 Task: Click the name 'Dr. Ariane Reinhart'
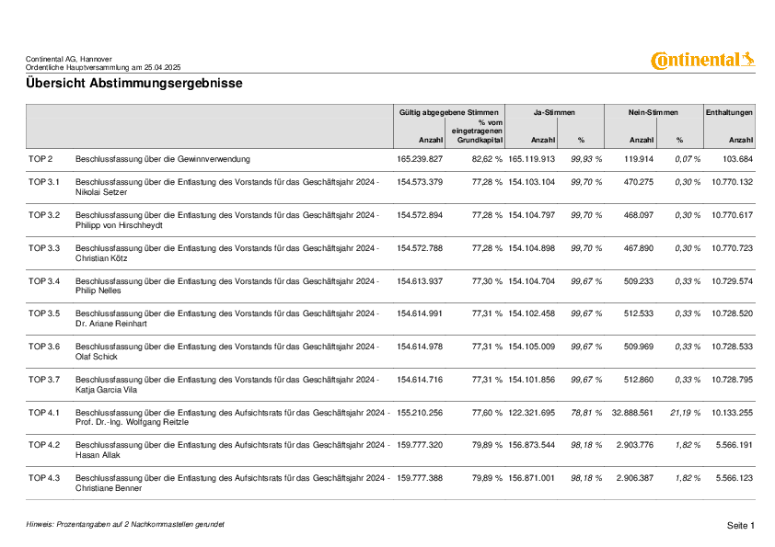pyautogui.click(x=110, y=324)
